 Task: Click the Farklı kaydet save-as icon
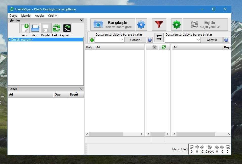coord(56,28)
